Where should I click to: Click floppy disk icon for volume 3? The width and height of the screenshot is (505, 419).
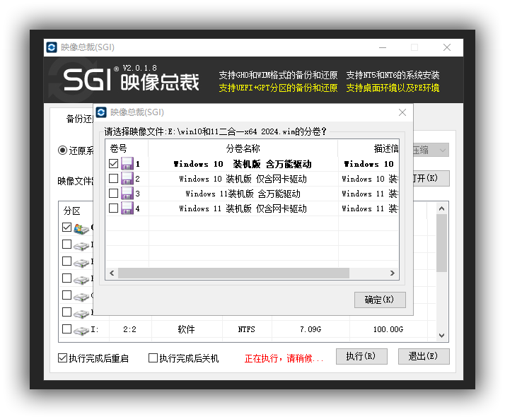coord(127,194)
